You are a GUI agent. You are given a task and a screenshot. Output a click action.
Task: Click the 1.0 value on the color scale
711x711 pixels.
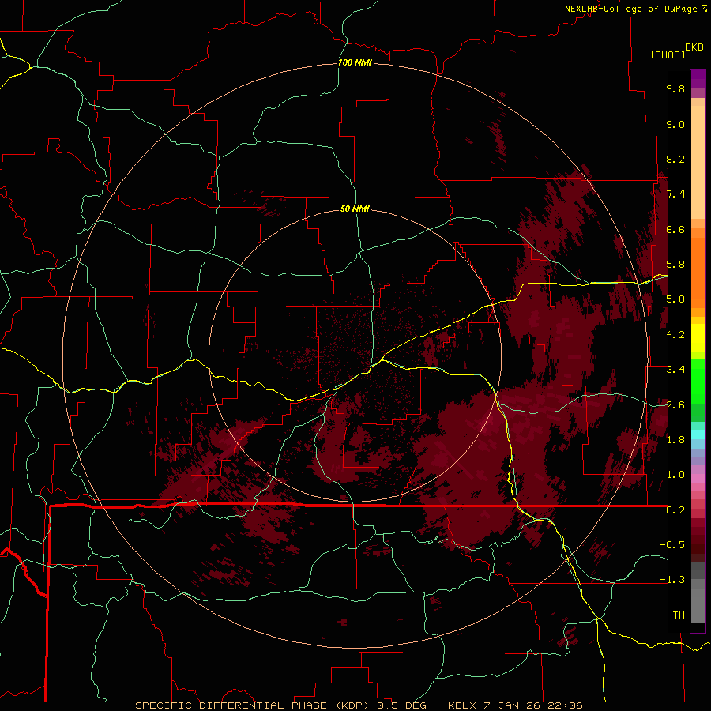(675, 475)
